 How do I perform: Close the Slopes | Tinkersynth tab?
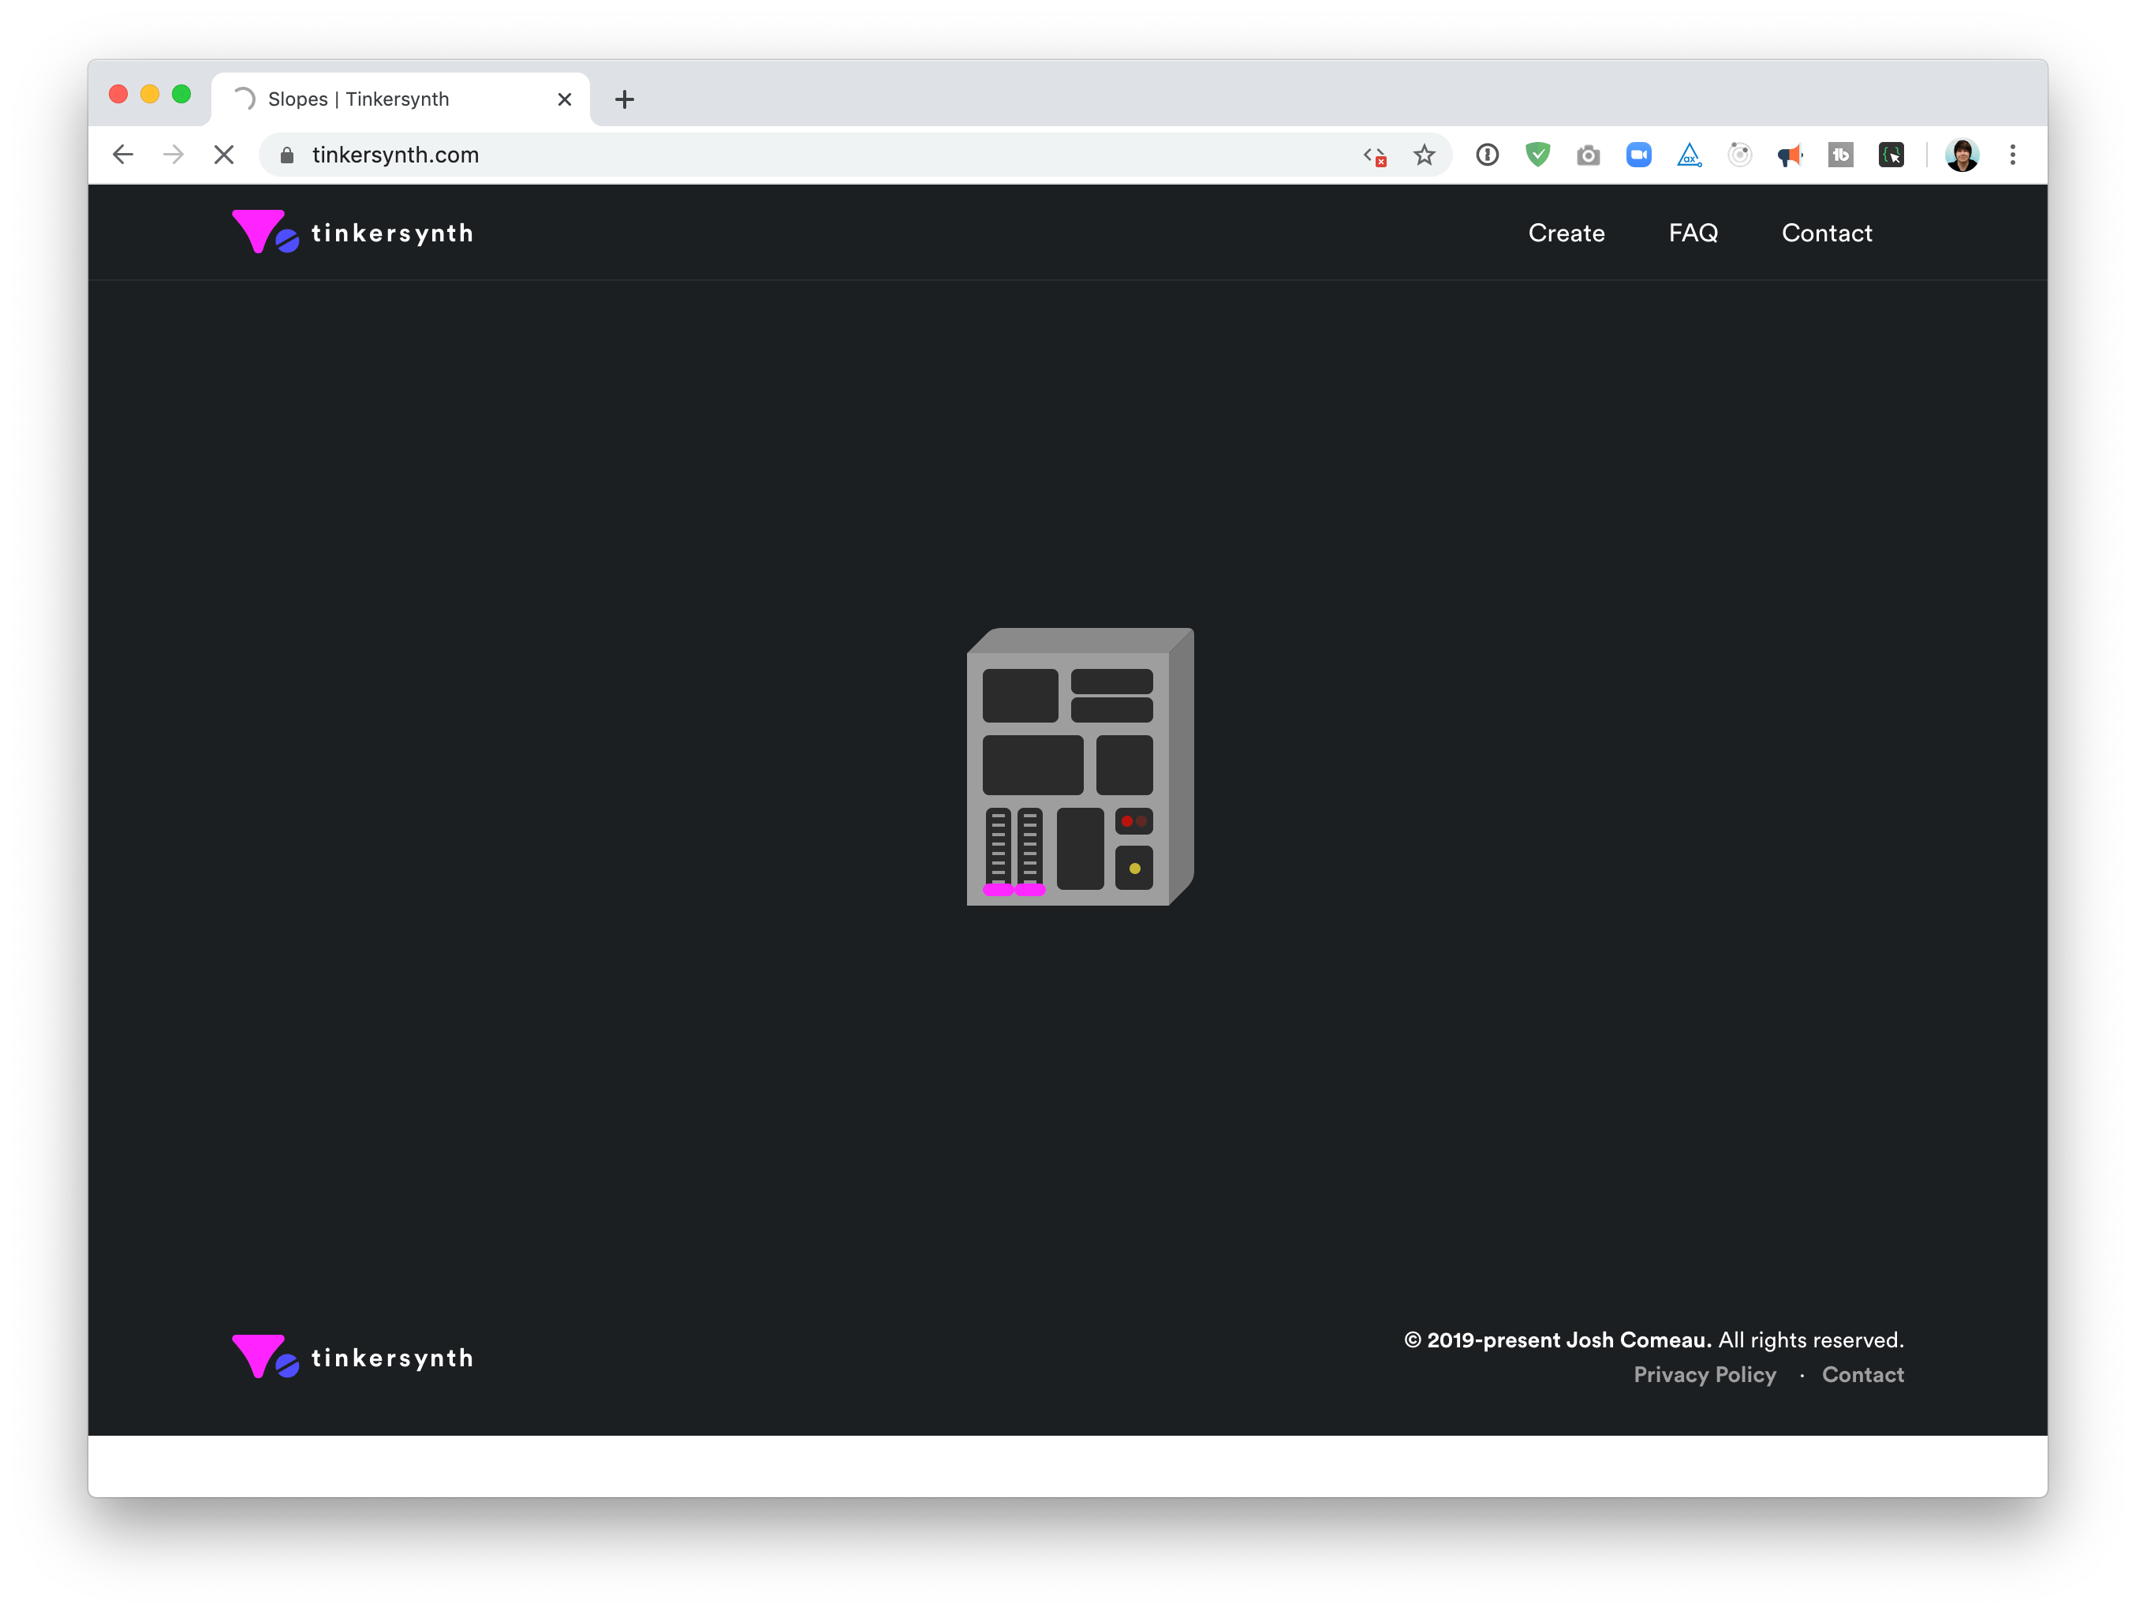click(565, 99)
